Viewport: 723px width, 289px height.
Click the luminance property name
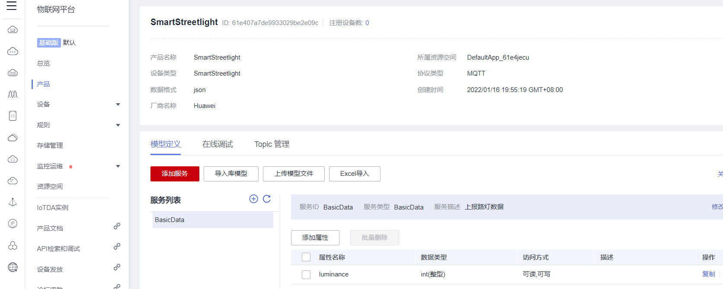coord(333,274)
